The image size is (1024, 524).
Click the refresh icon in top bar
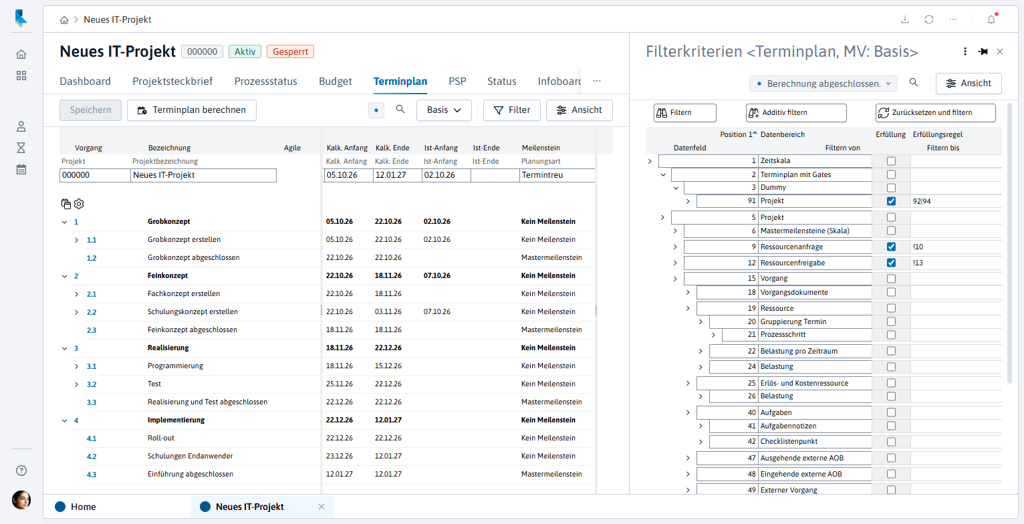click(929, 19)
